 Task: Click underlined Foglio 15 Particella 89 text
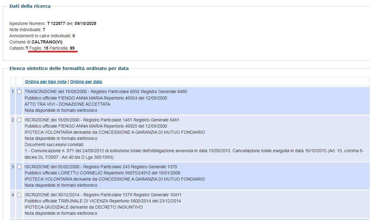tap(52, 48)
